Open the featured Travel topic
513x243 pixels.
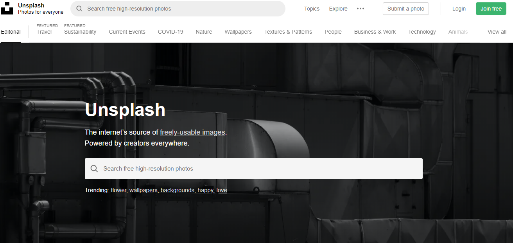tap(44, 32)
